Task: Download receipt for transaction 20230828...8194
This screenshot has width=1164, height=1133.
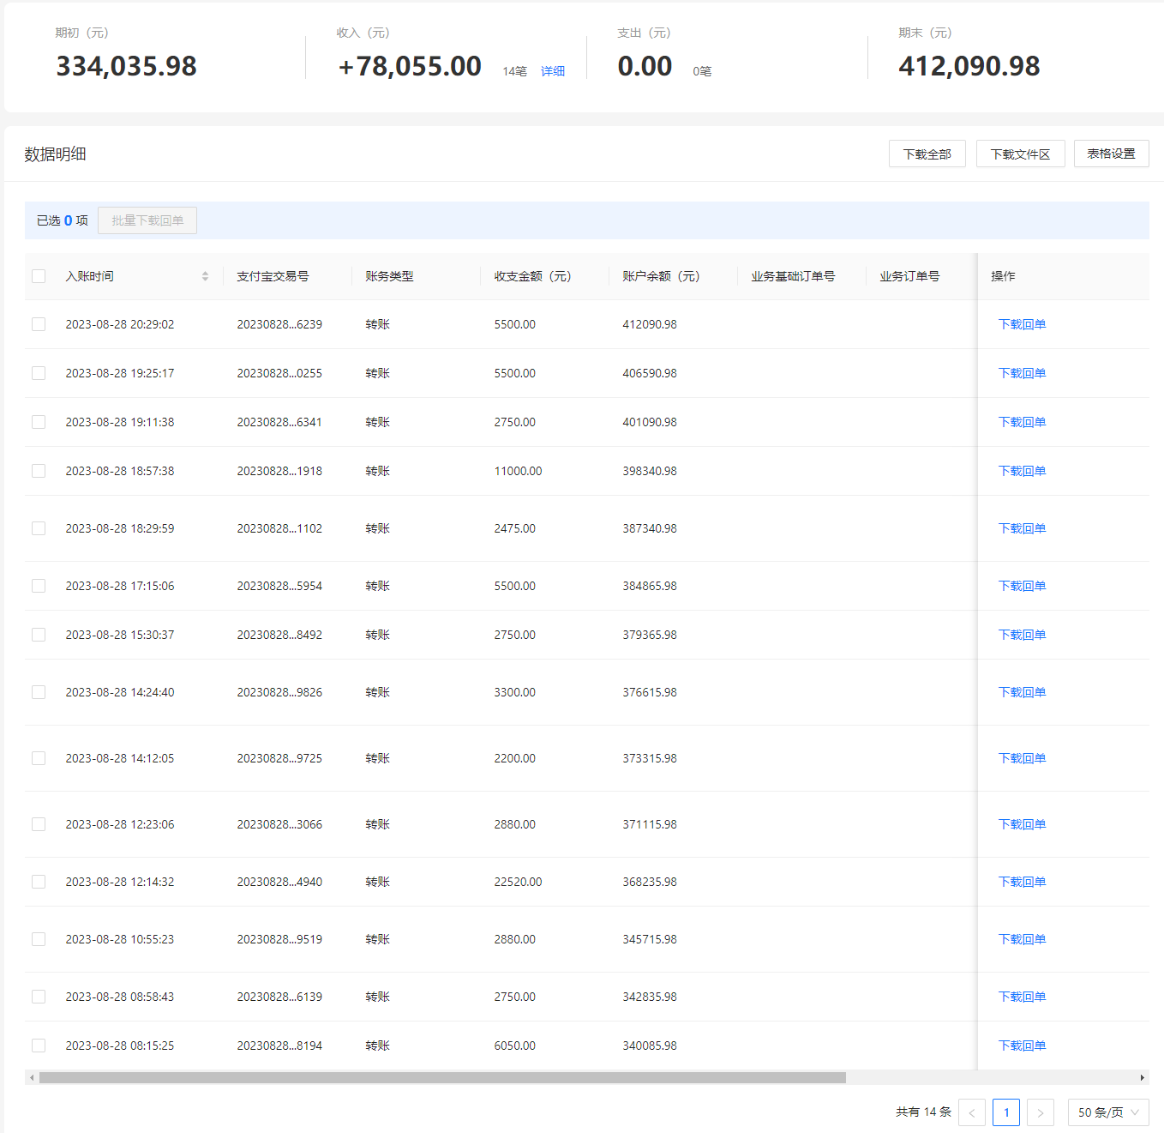Action: click(x=1022, y=1046)
